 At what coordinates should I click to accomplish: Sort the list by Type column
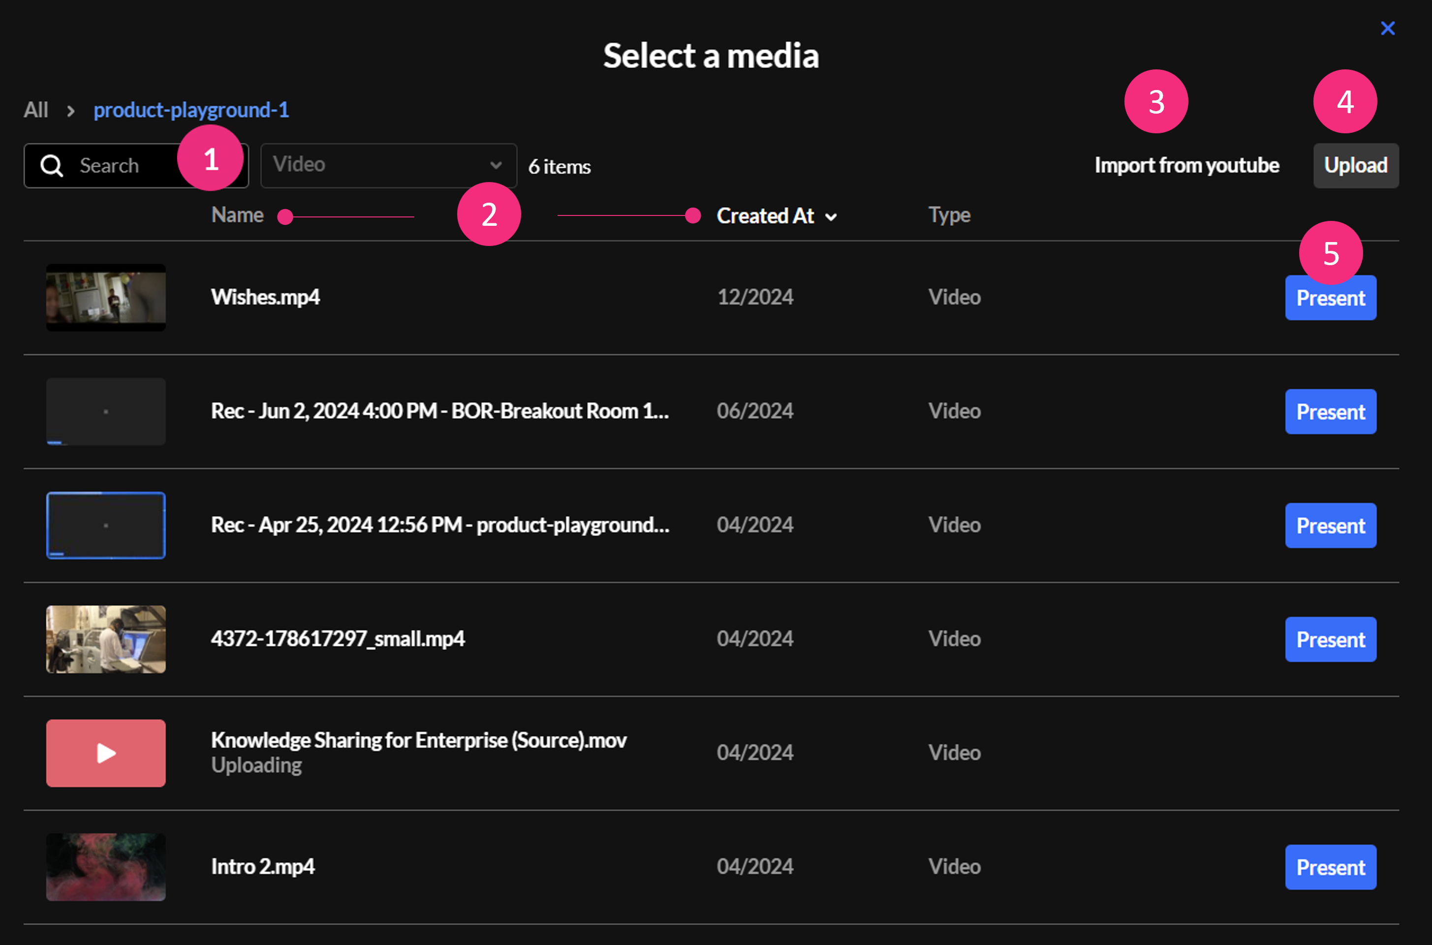(x=949, y=215)
